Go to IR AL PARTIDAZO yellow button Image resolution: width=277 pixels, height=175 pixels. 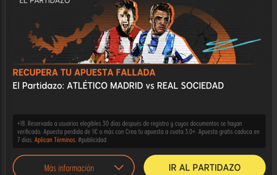click(205, 165)
